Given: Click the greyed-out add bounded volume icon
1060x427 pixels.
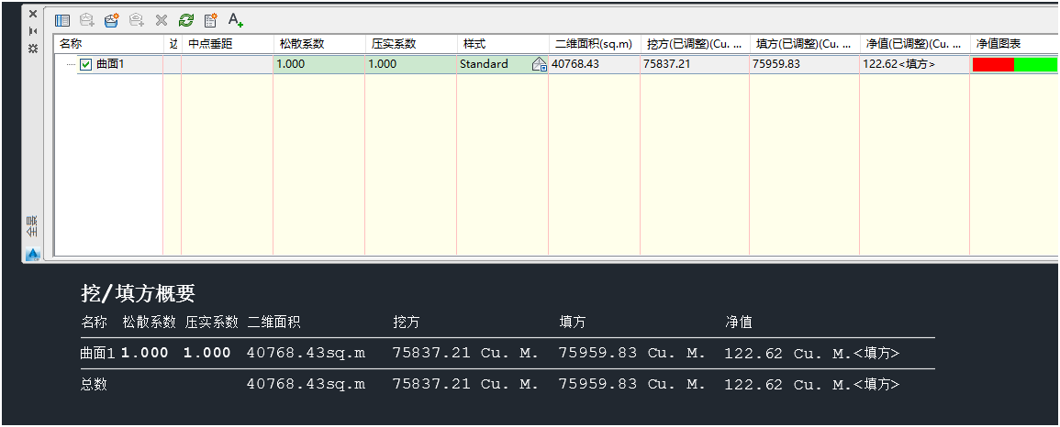Looking at the screenshot, I should pos(137,20).
